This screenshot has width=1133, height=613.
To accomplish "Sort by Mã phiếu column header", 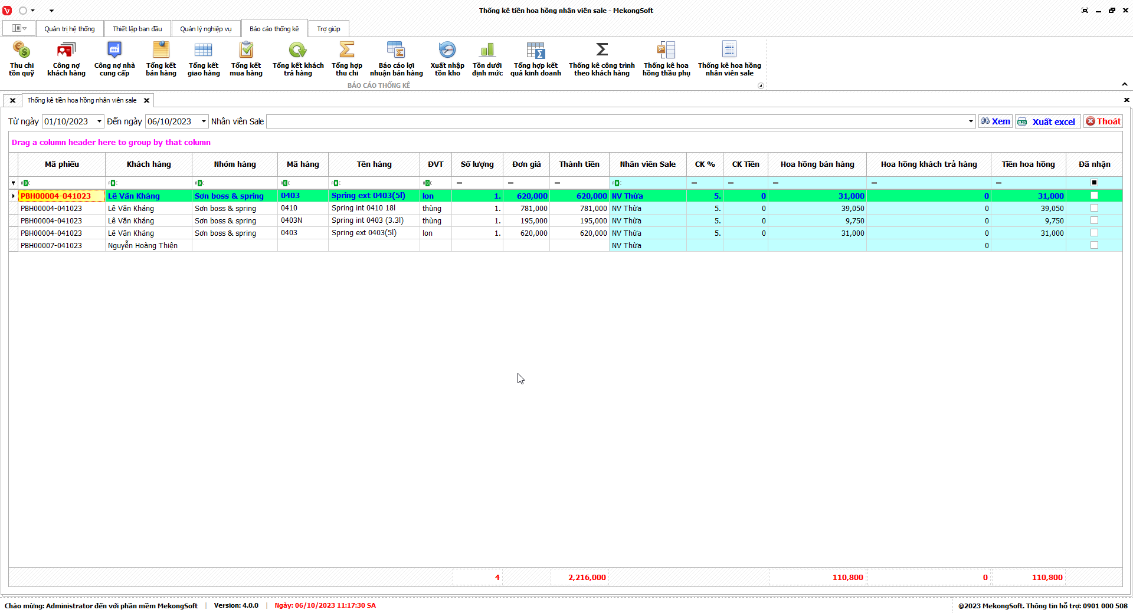I will (x=62, y=164).
